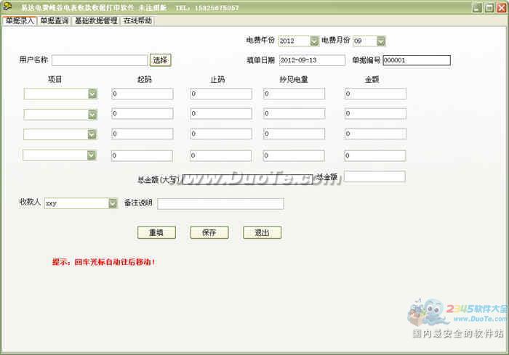
Task: Click the first row 起码 input field
Action: point(143,94)
